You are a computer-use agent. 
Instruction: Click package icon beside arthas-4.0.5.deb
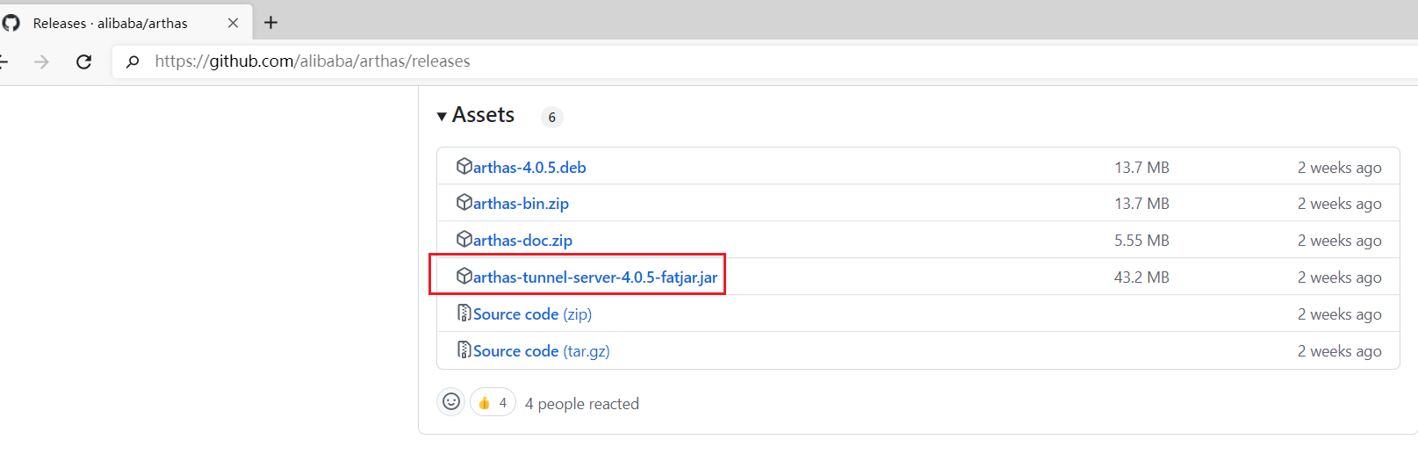coord(464,166)
